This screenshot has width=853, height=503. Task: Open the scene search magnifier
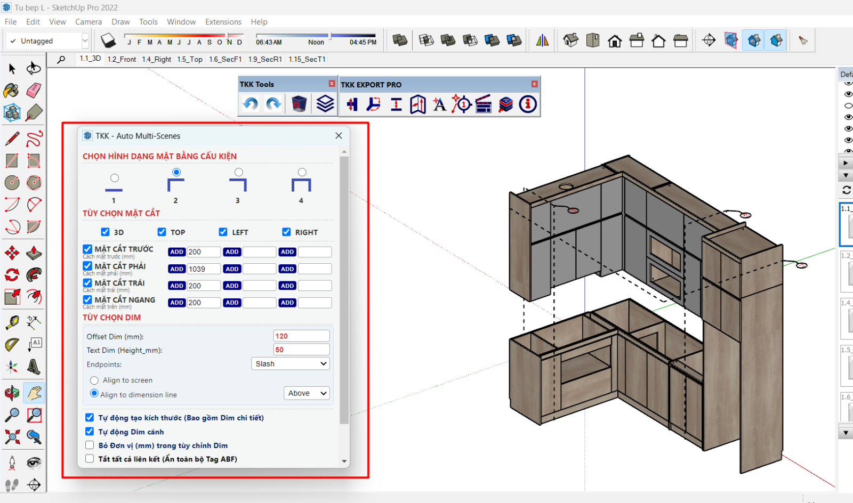61,59
